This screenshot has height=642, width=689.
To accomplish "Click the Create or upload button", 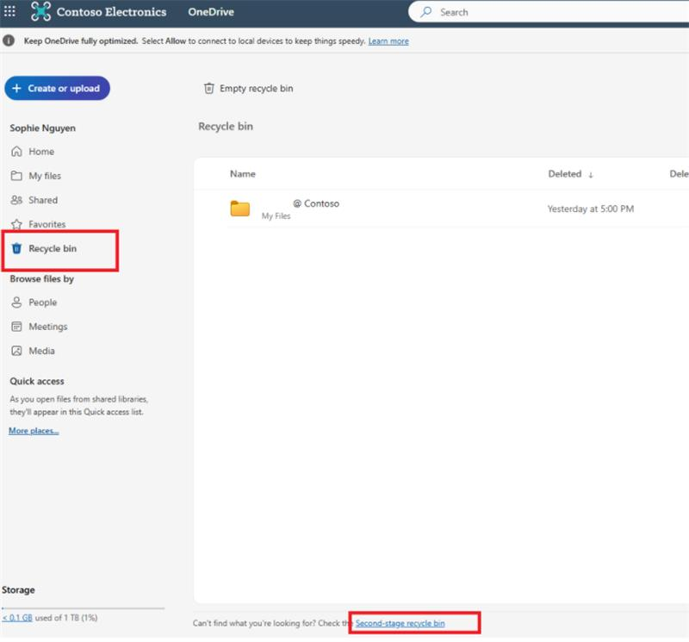I will coord(57,89).
